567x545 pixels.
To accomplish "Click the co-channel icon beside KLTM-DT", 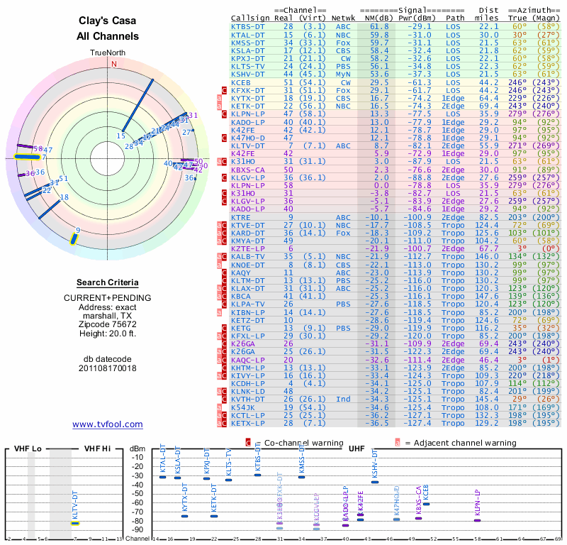I will click(x=224, y=280).
